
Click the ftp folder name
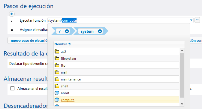[x=63, y=65]
